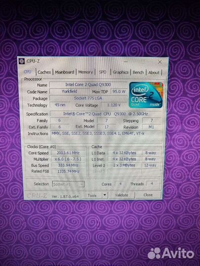This screenshot has height=266, width=200.
Task: Go to the Graphics tab
Action: click(120, 72)
